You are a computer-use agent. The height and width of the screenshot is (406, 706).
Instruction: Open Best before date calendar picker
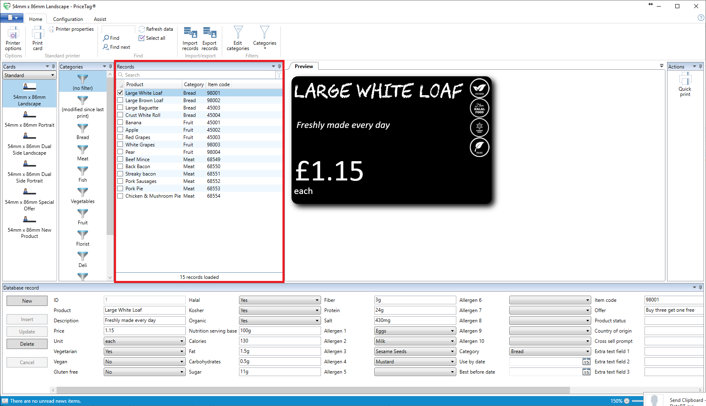click(586, 372)
